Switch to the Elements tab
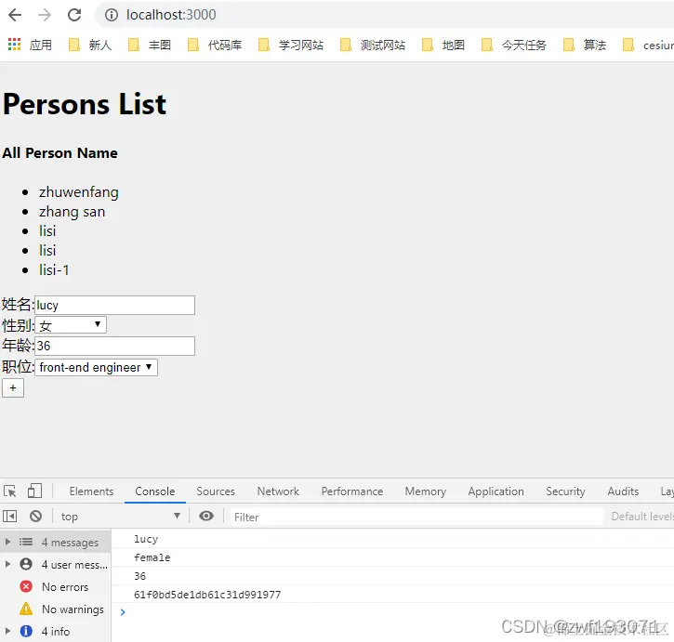Screen dimensions: 674x642 91,491
